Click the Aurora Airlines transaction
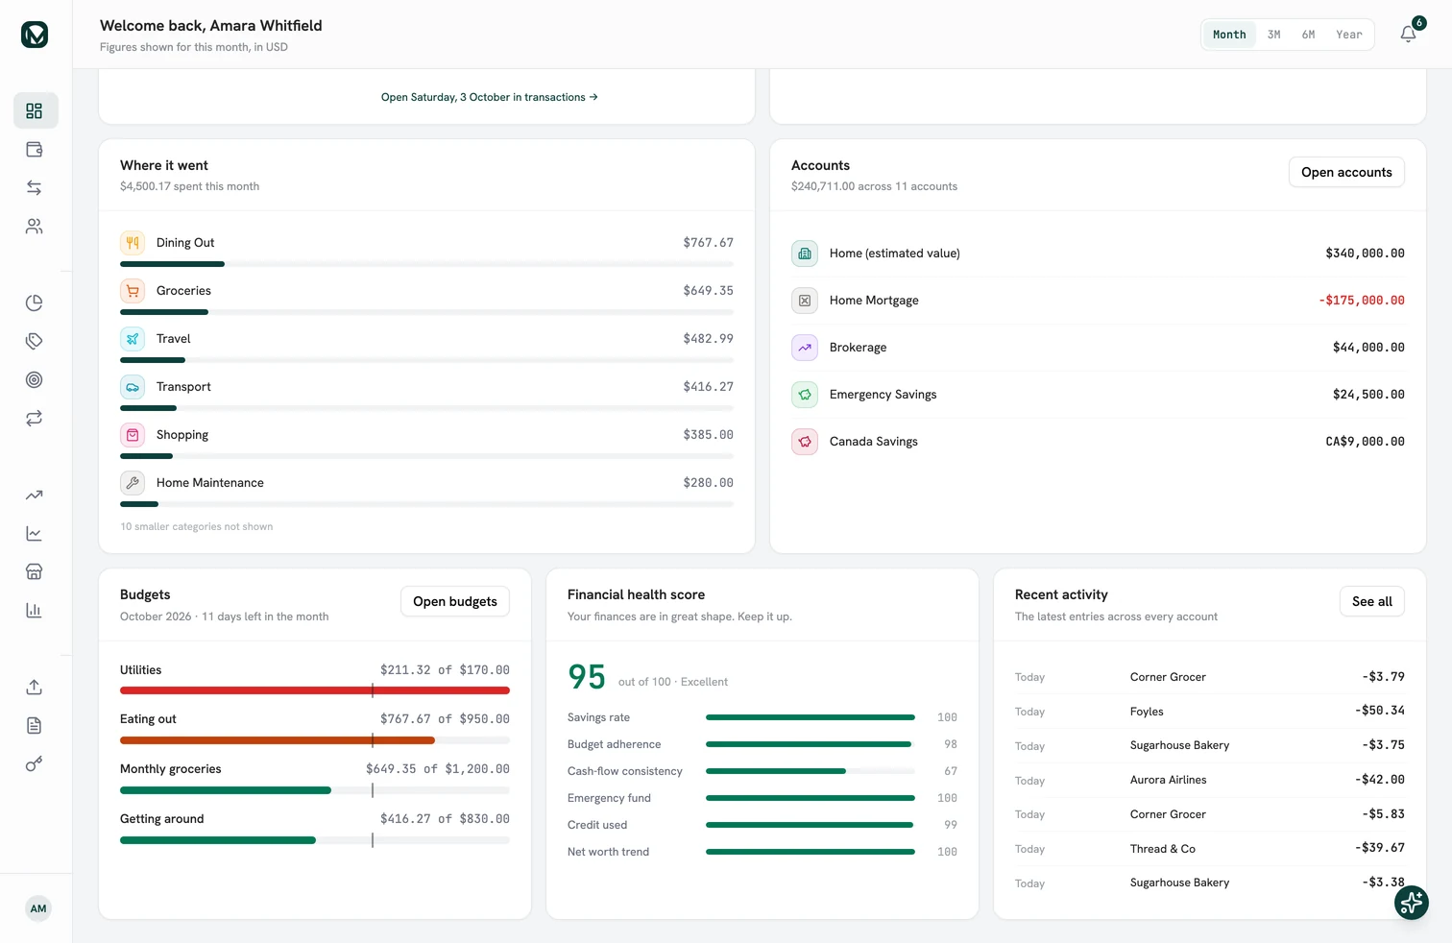This screenshot has height=943, width=1452. point(1210,780)
